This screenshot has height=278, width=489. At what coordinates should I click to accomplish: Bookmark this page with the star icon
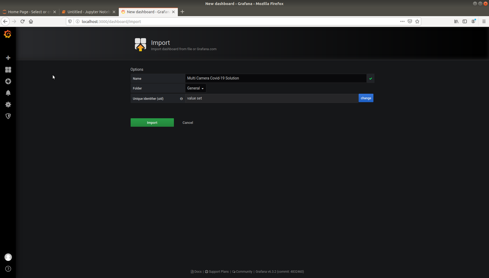pyautogui.click(x=417, y=21)
